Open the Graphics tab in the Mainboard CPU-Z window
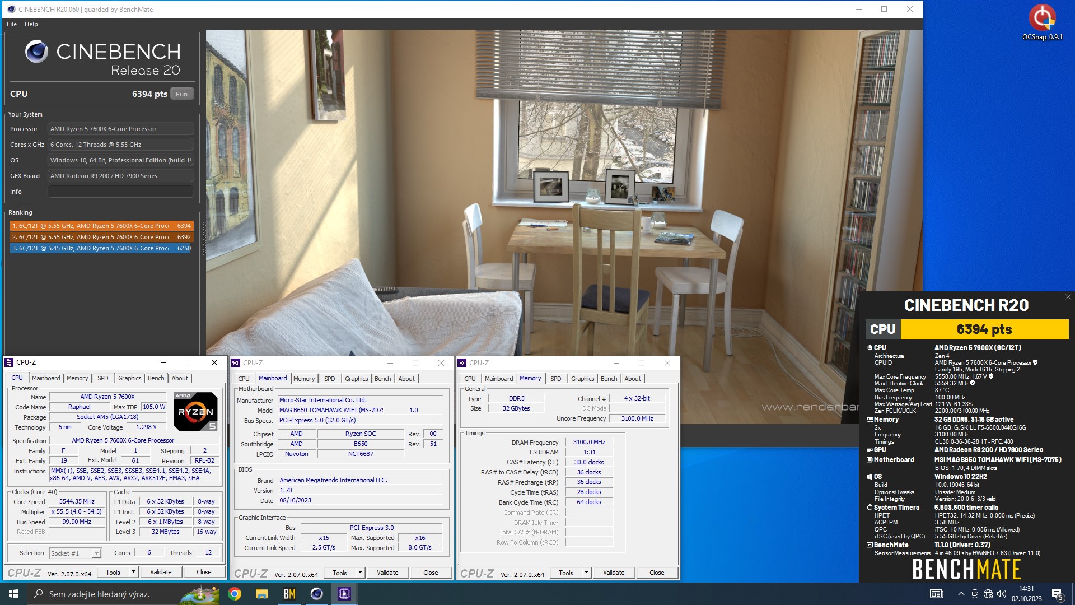The image size is (1075, 605). coord(357,379)
